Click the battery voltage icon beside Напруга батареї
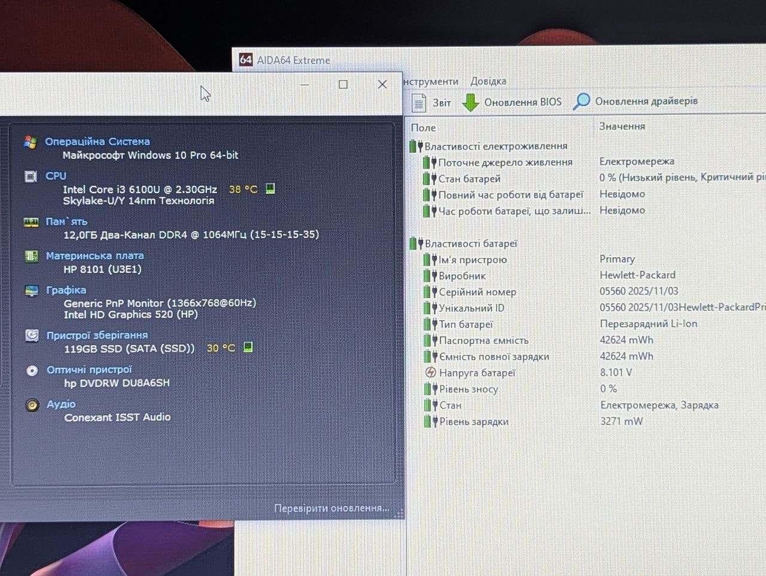The width and height of the screenshot is (766, 576). click(x=430, y=373)
